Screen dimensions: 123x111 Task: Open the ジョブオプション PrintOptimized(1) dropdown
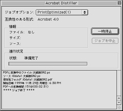tap(62, 12)
